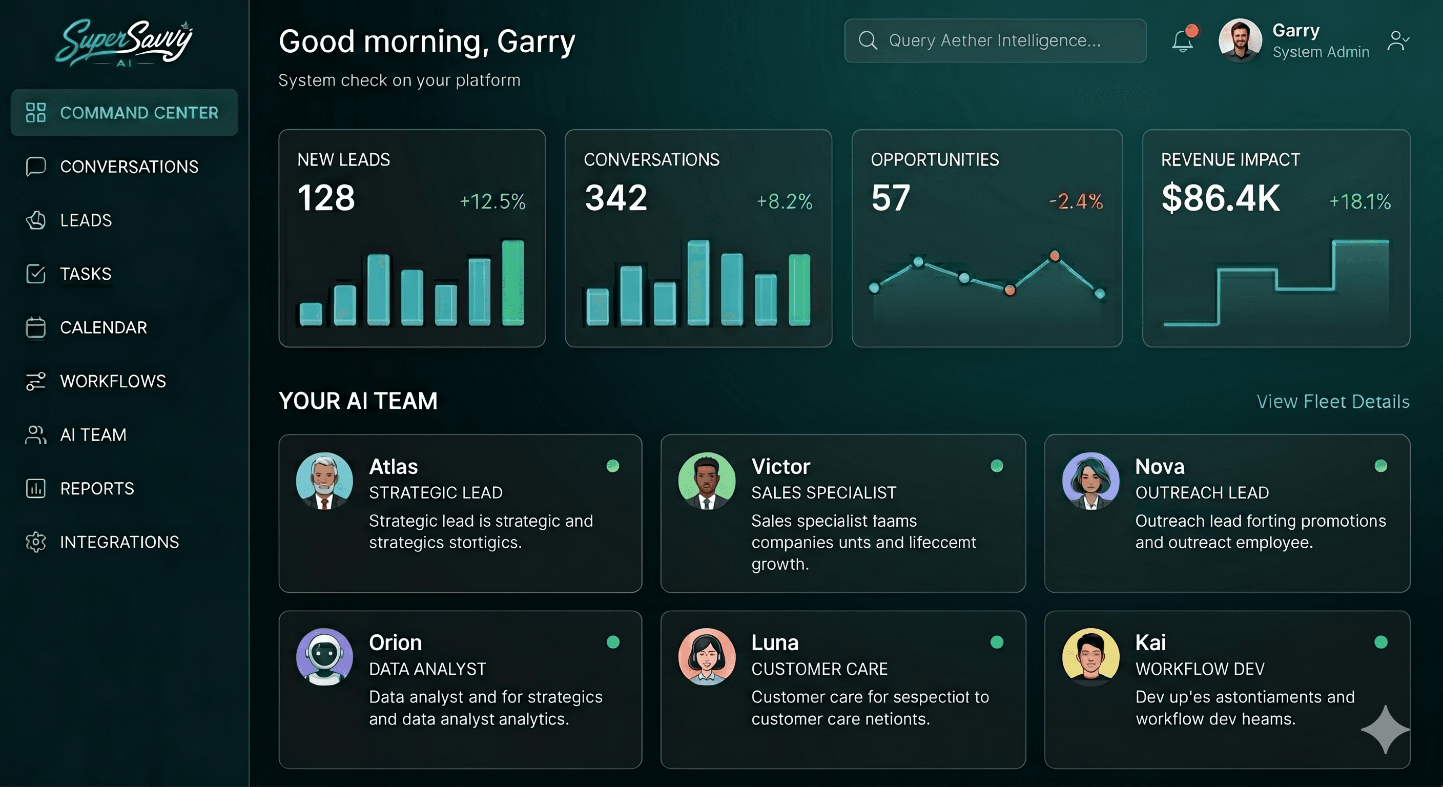The width and height of the screenshot is (1443, 787).
Task: Click the Nova name heading
Action: click(x=1160, y=466)
